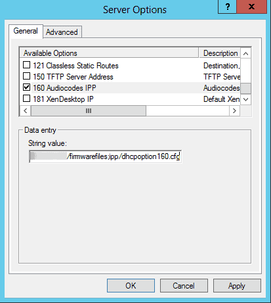
Task: Select the General tab
Action: (x=26, y=31)
